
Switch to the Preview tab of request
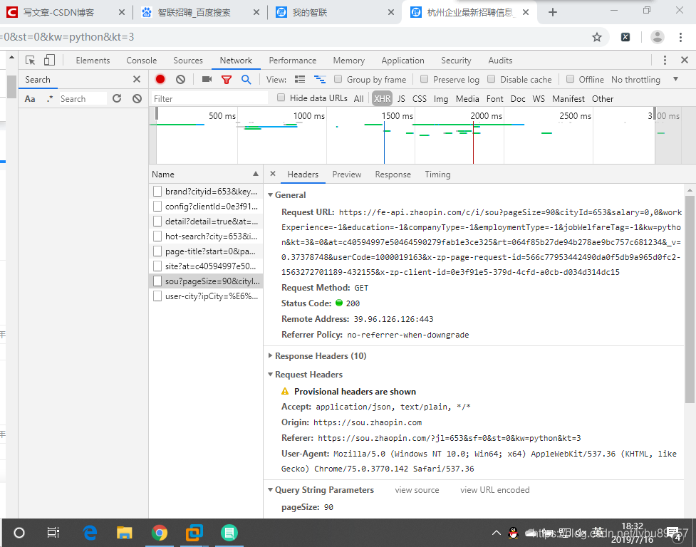[x=347, y=174]
